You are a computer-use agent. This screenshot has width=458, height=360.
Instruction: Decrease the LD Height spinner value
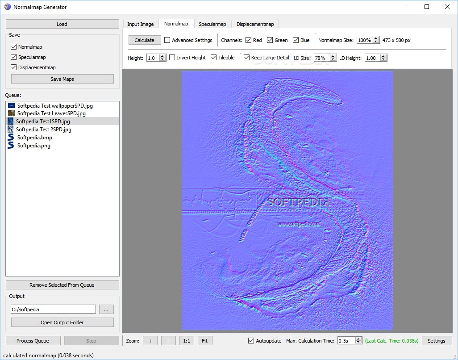(384, 59)
